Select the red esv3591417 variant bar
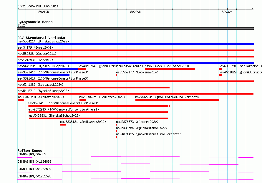 (x=135, y=81)
